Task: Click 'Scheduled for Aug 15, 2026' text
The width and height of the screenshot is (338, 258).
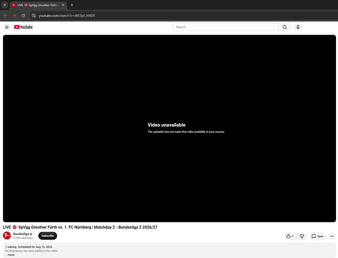Action: pos(35,247)
